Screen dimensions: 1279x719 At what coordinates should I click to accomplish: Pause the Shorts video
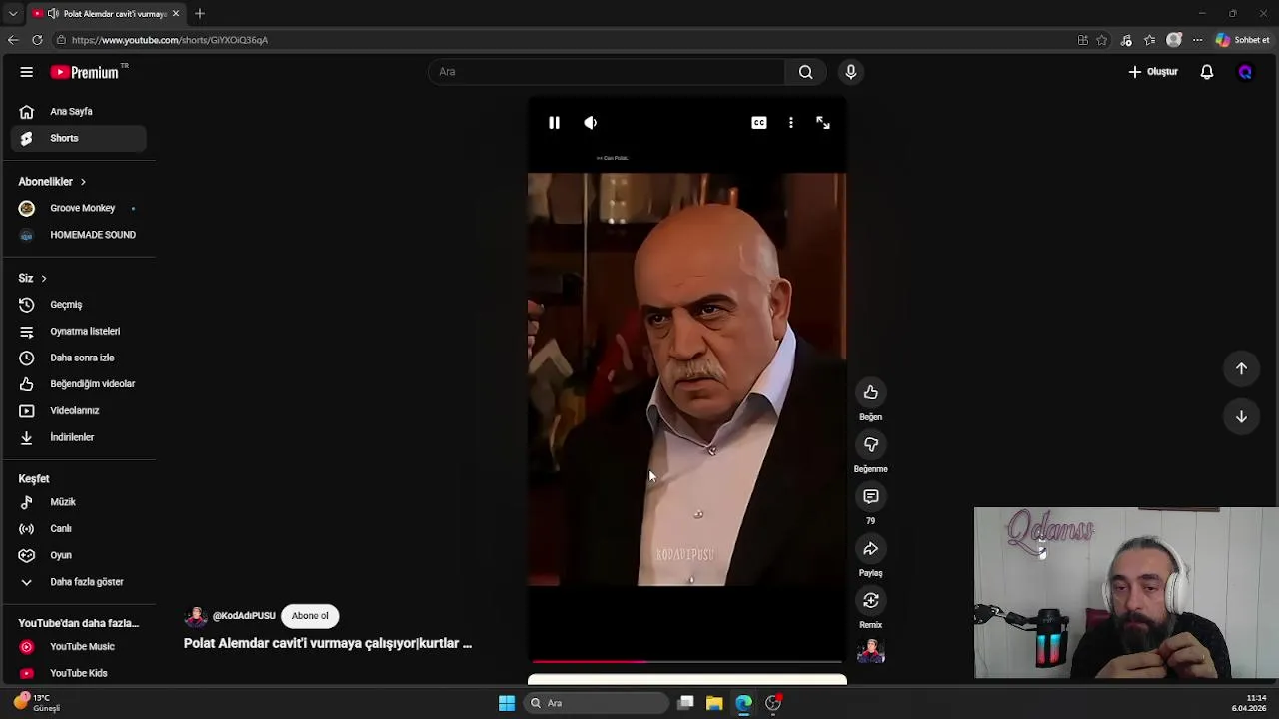pos(554,122)
